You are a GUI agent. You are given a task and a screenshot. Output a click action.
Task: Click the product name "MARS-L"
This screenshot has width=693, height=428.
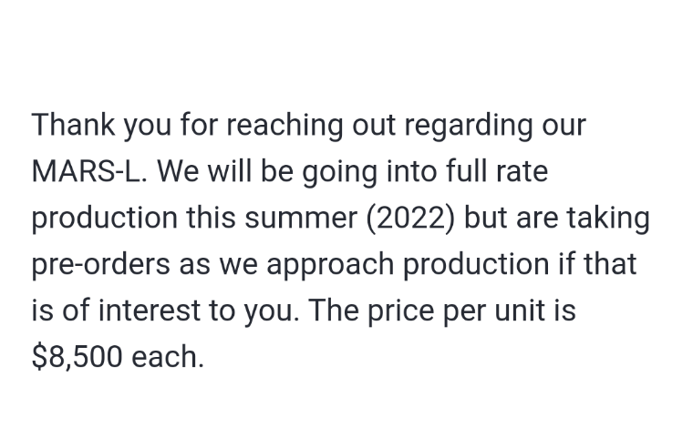pyautogui.click(x=85, y=171)
